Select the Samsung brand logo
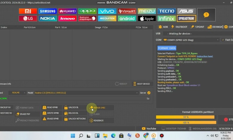 click(x=48, y=11)
